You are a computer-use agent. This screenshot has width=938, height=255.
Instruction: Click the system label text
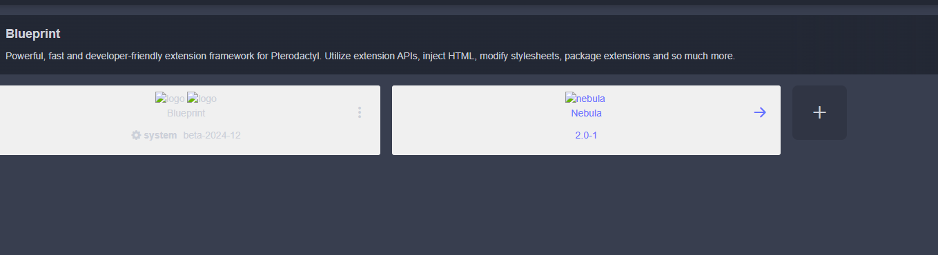click(160, 135)
